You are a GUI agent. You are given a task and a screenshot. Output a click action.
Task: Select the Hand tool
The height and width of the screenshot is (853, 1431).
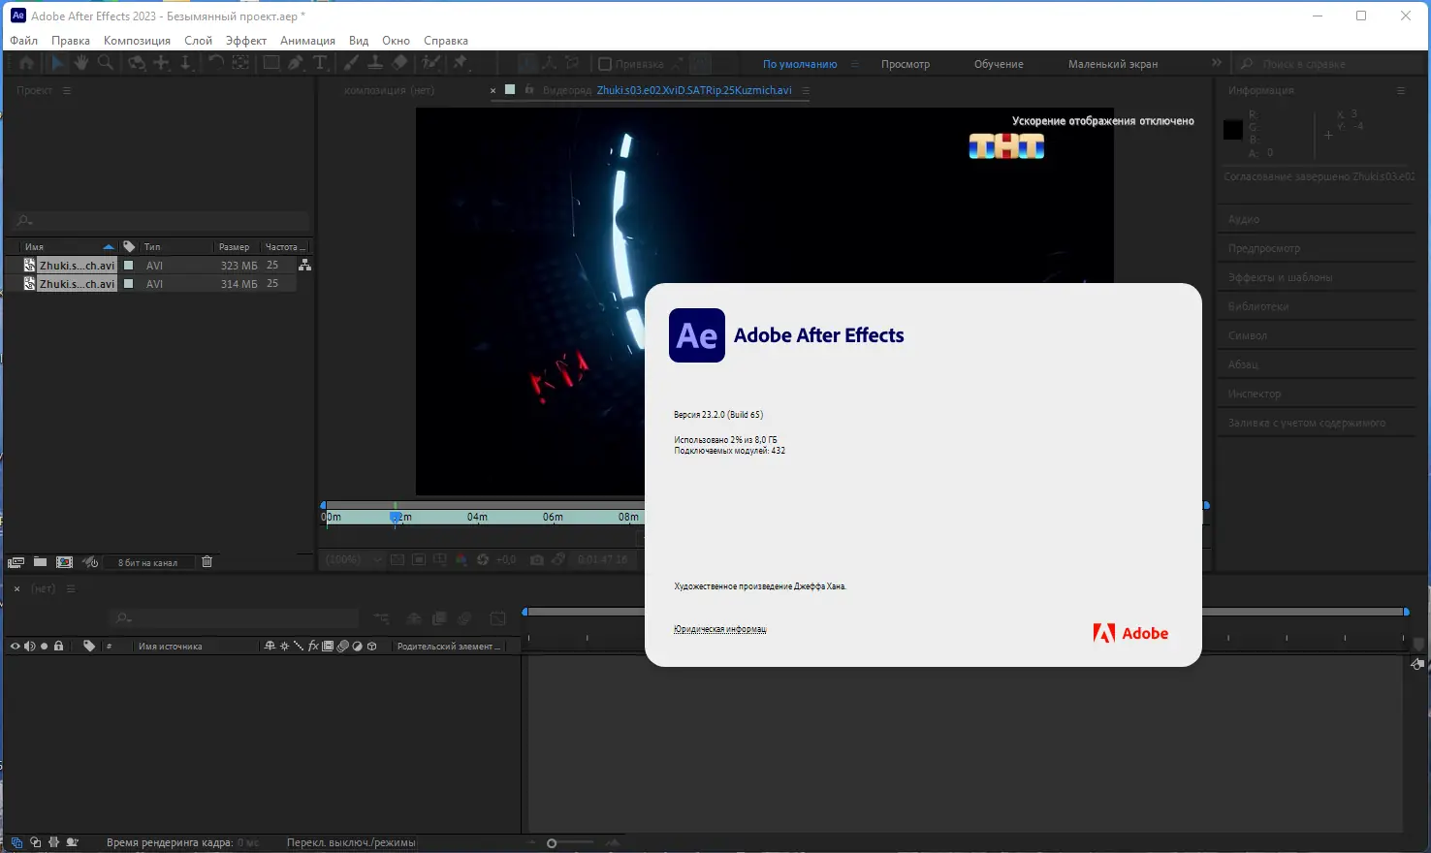click(80, 63)
